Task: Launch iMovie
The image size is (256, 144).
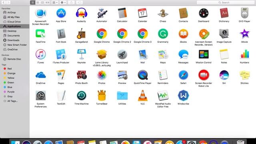Action: (244, 34)
